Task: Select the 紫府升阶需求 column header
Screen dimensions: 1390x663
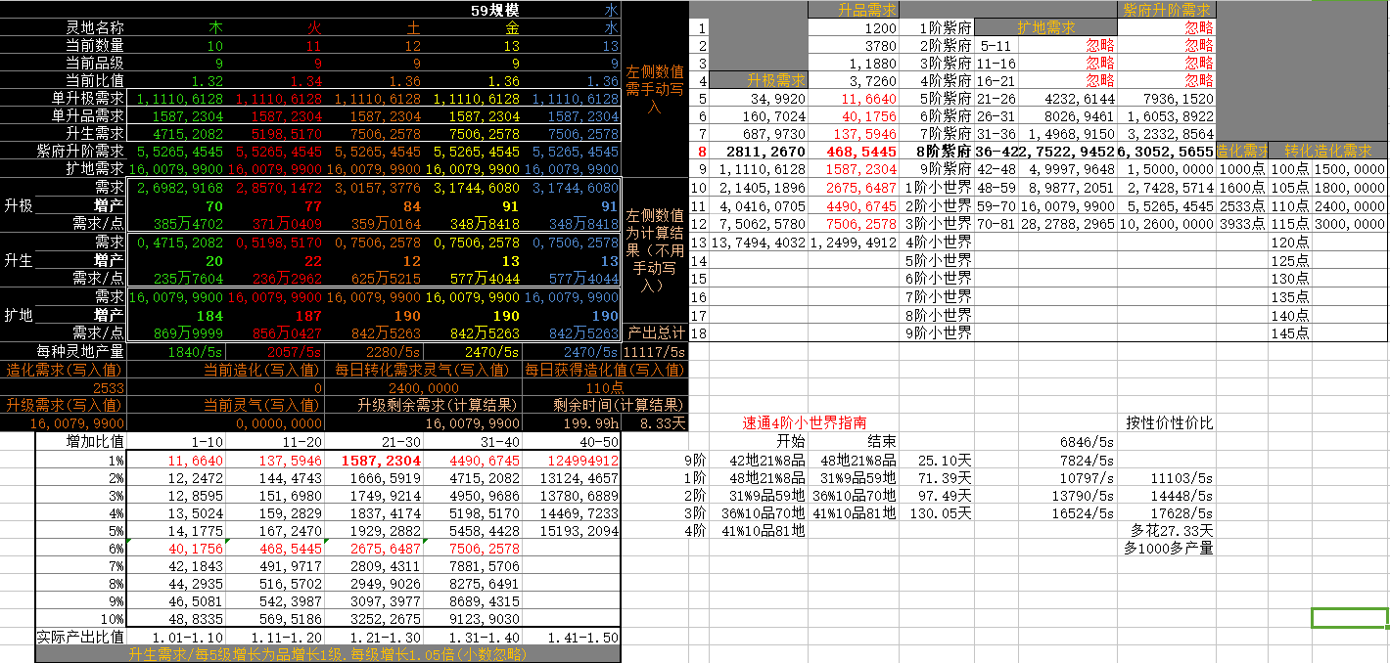Action: [x=1166, y=10]
